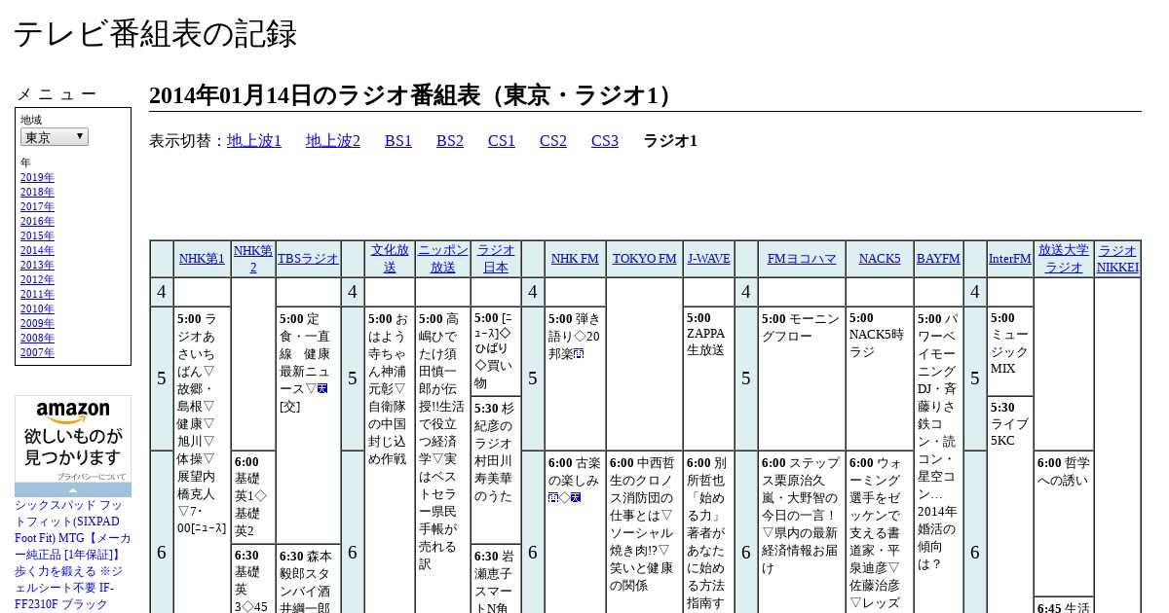Open the 2019年 archive link

pyautogui.click(x=37, y=177)
